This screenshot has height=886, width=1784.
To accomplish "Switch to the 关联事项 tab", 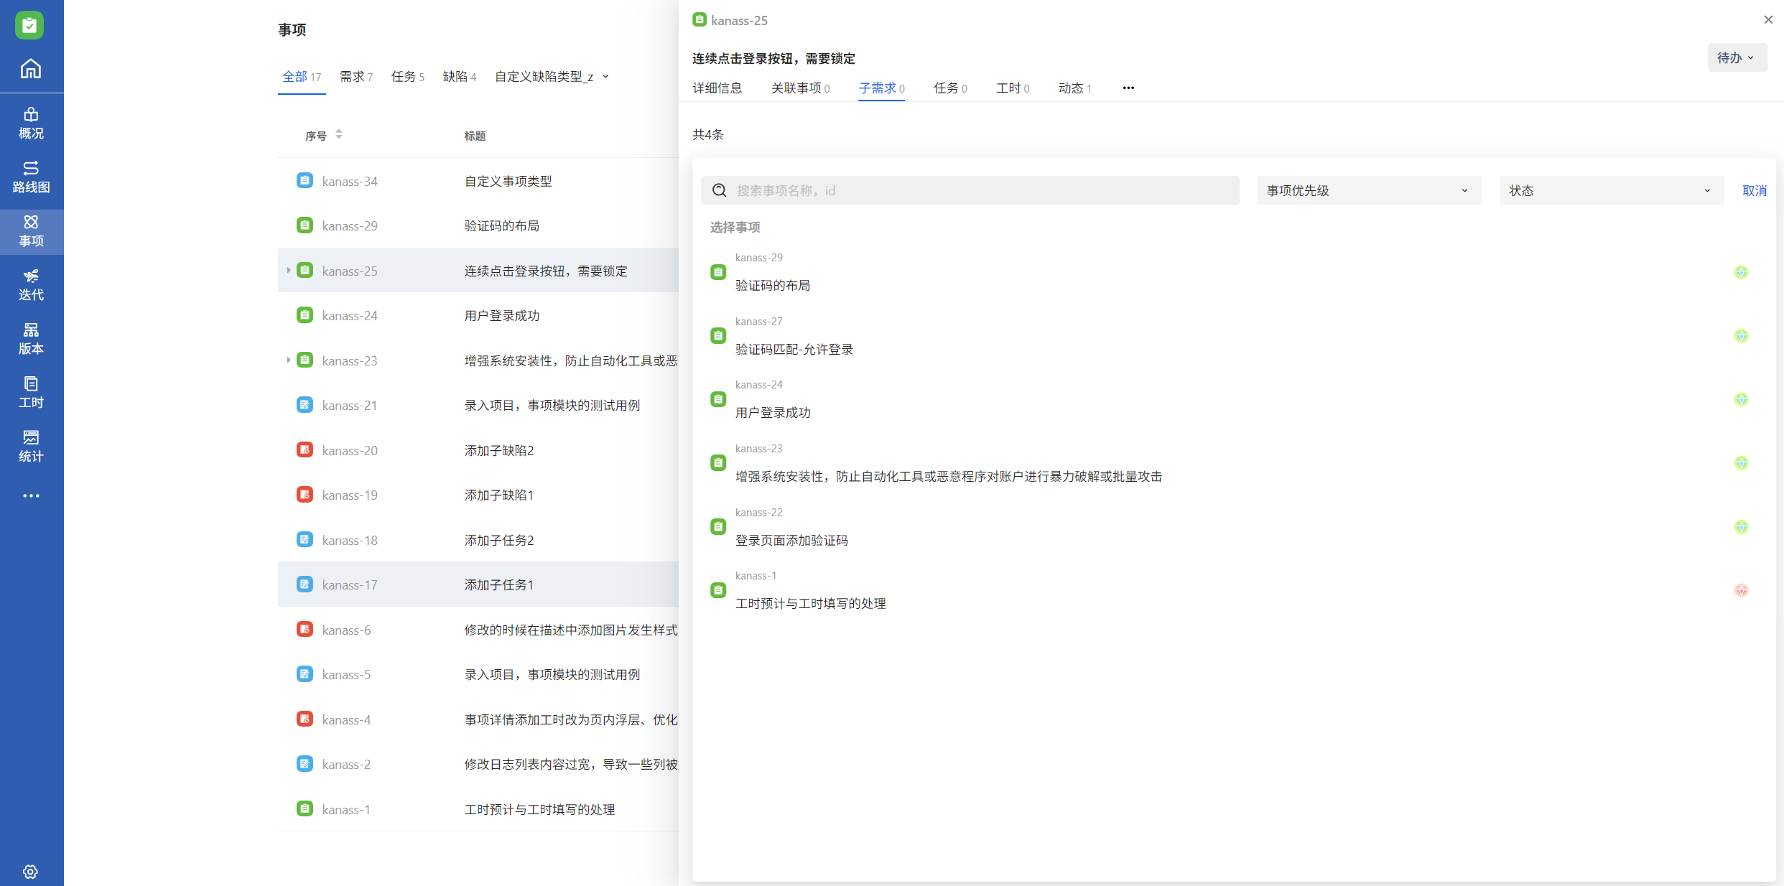I will [x=799, y=88].
